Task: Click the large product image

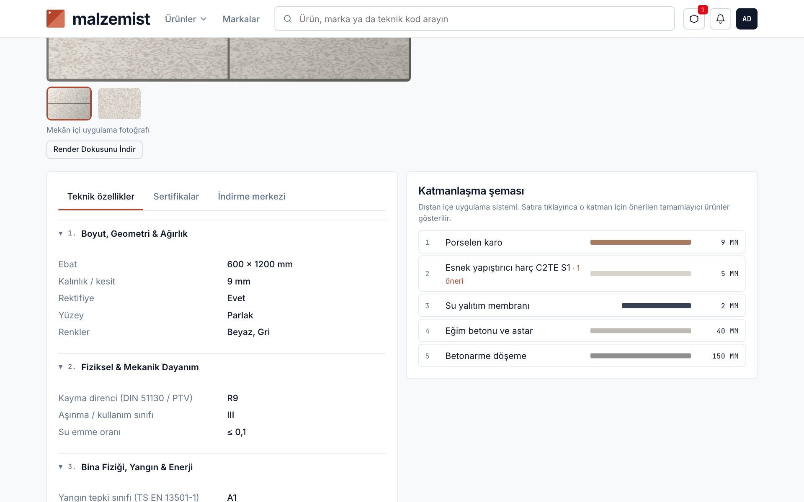Action: (x=229, y=59)
